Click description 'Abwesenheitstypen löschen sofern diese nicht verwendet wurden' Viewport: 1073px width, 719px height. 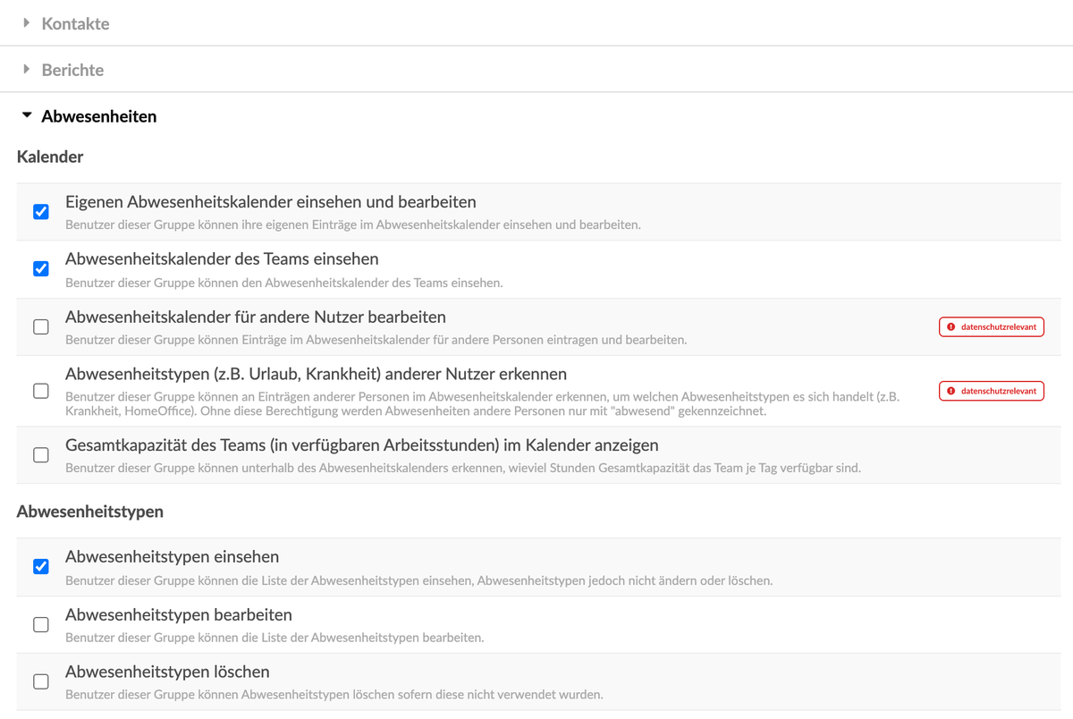[334, 694]
